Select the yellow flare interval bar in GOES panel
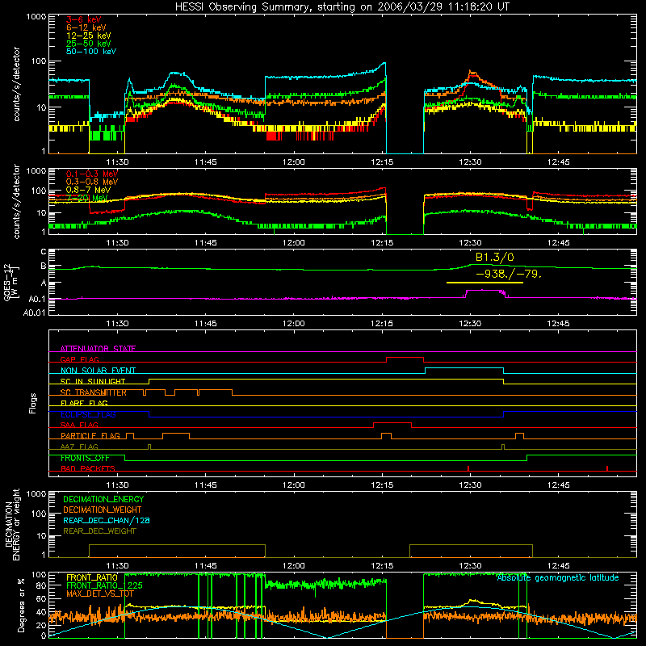This screenshot has width=646, height=646. click(x=484, y=283)
